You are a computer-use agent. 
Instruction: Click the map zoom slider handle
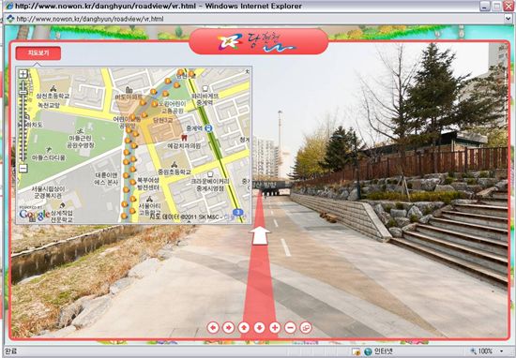point(23,92)
